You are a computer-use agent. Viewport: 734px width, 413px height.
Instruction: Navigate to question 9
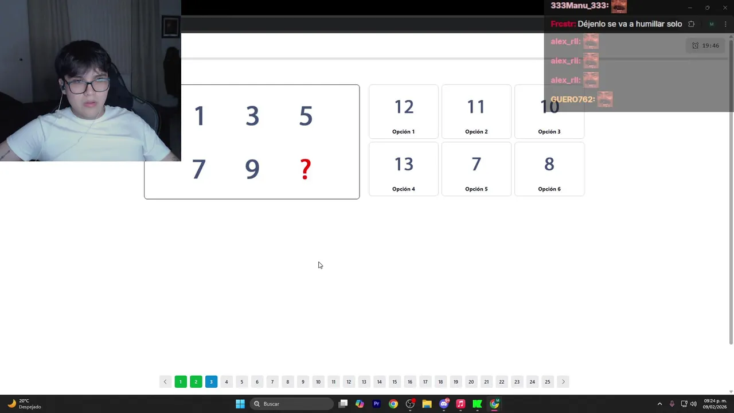tap(303, 381)
